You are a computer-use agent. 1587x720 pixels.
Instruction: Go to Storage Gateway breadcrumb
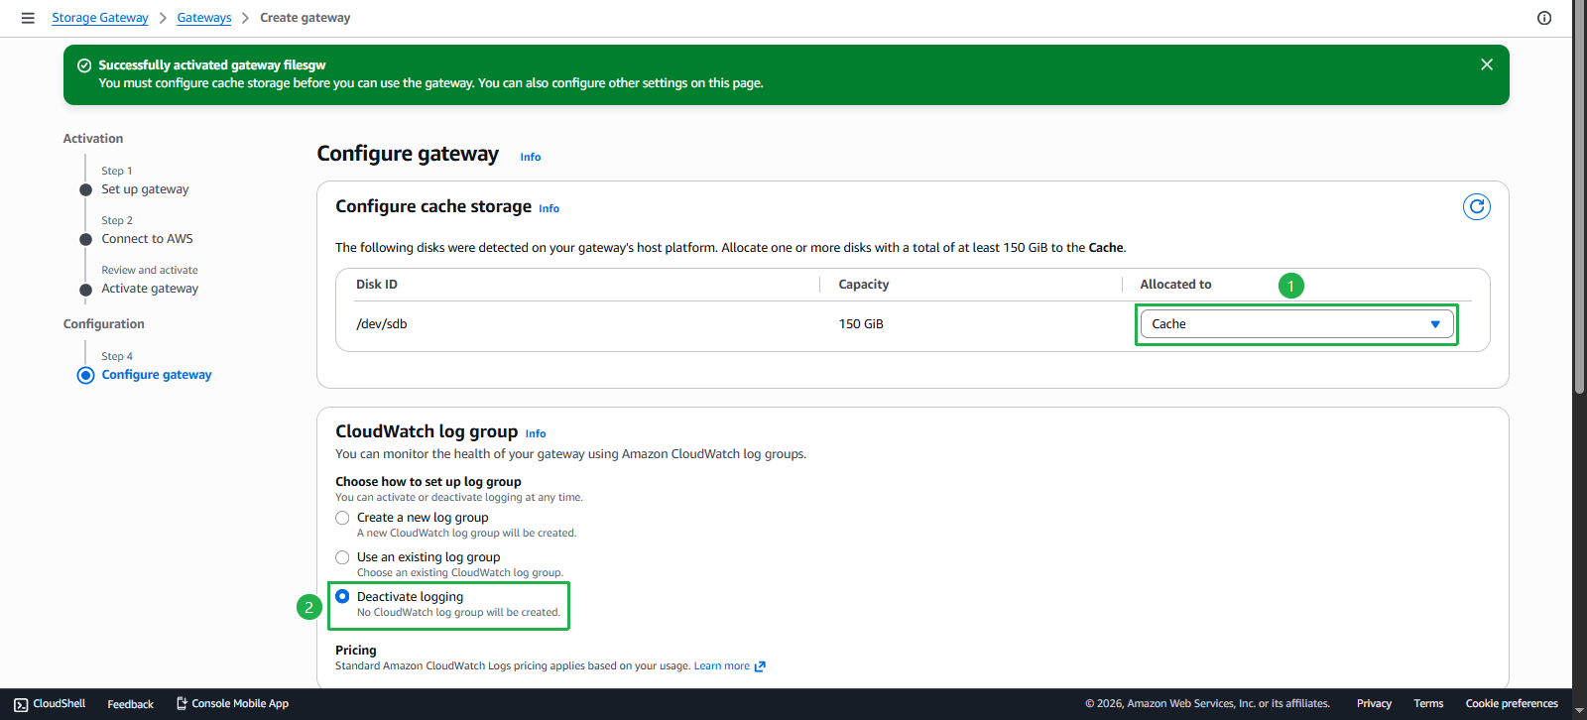100,18
